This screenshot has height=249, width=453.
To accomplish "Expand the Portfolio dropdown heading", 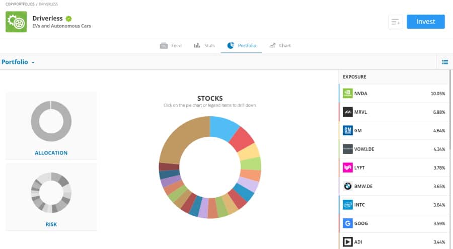I will click(18, 62).
